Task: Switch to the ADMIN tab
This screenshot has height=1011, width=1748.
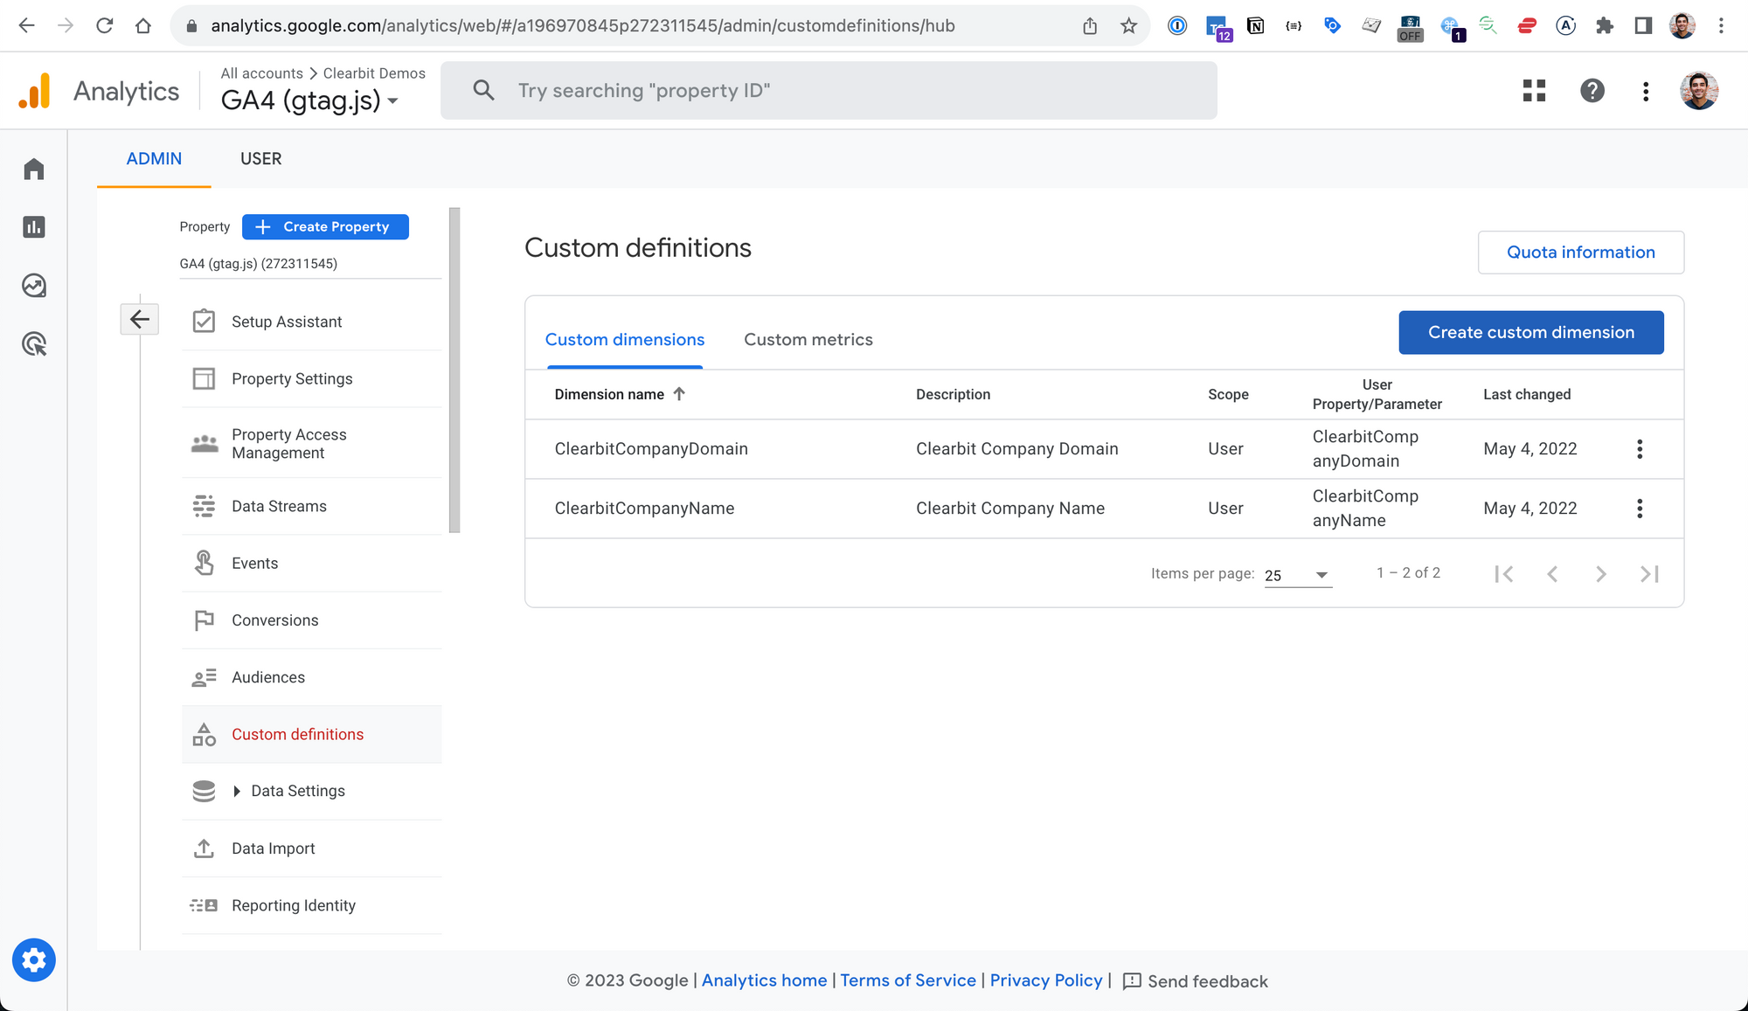Action: pyautogui.click(x=154, y=159)
